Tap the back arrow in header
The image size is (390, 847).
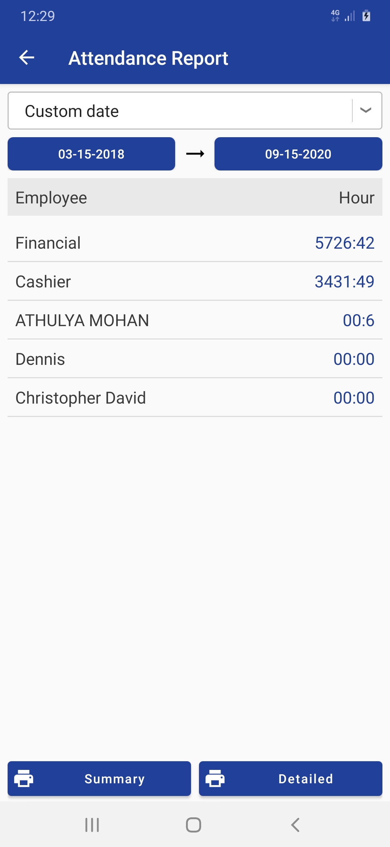[27, 58]
